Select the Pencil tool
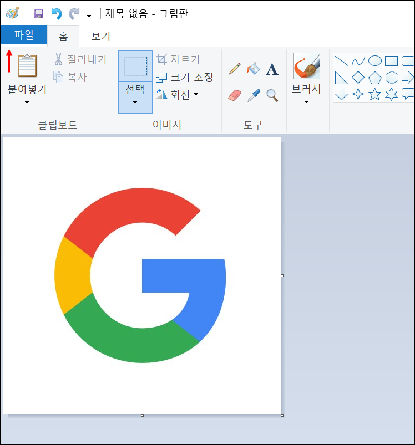 click(235, 69)
